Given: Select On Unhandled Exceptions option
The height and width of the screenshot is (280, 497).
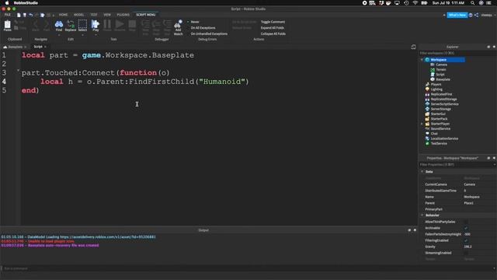Looking at the screenshot, I should coord(209,33).
